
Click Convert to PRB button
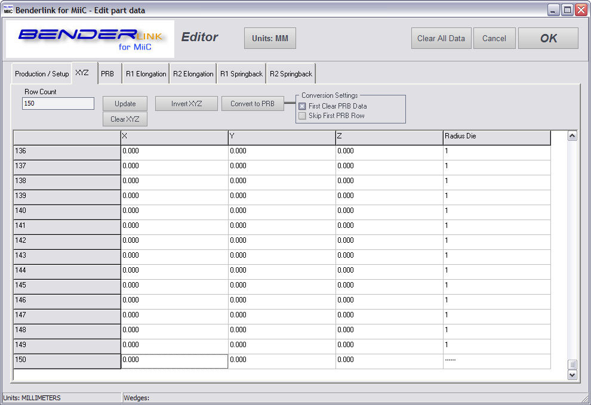tap(253, 104)
